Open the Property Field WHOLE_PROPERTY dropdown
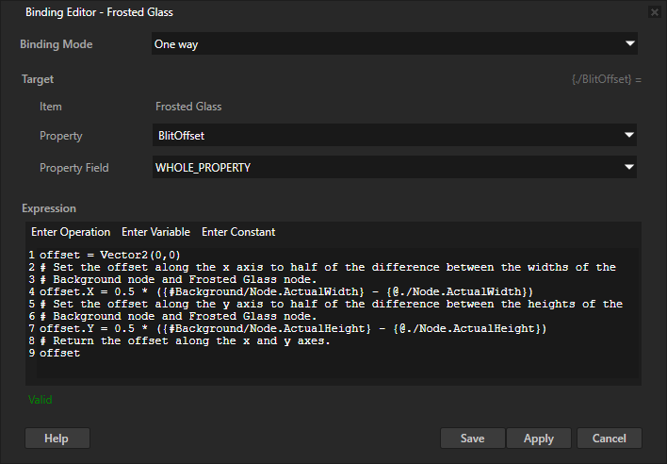667x464 pixels. tap(395, 167)
